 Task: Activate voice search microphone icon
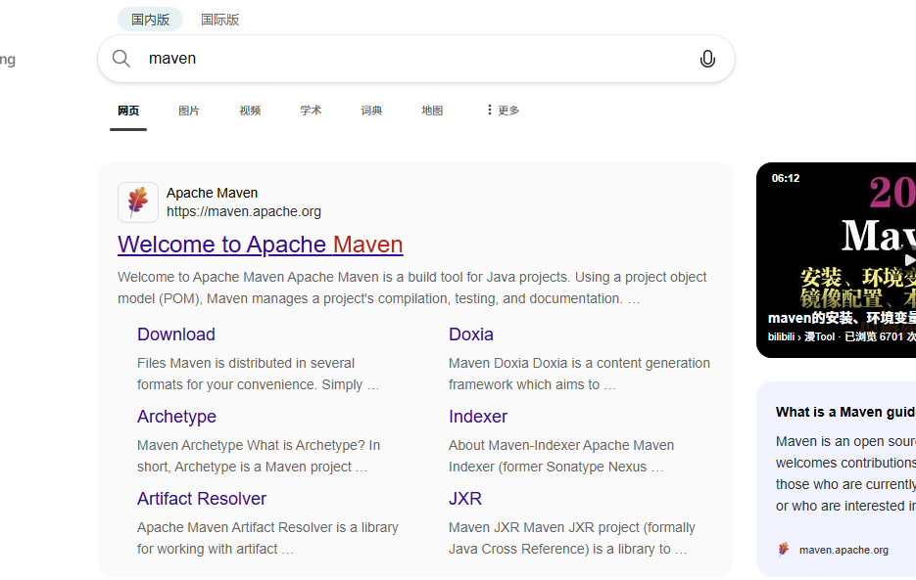tap(707, 59)
